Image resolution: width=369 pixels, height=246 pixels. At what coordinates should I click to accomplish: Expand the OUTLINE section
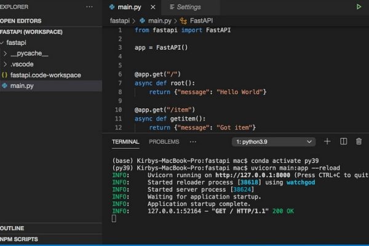[x=51, y=228]
